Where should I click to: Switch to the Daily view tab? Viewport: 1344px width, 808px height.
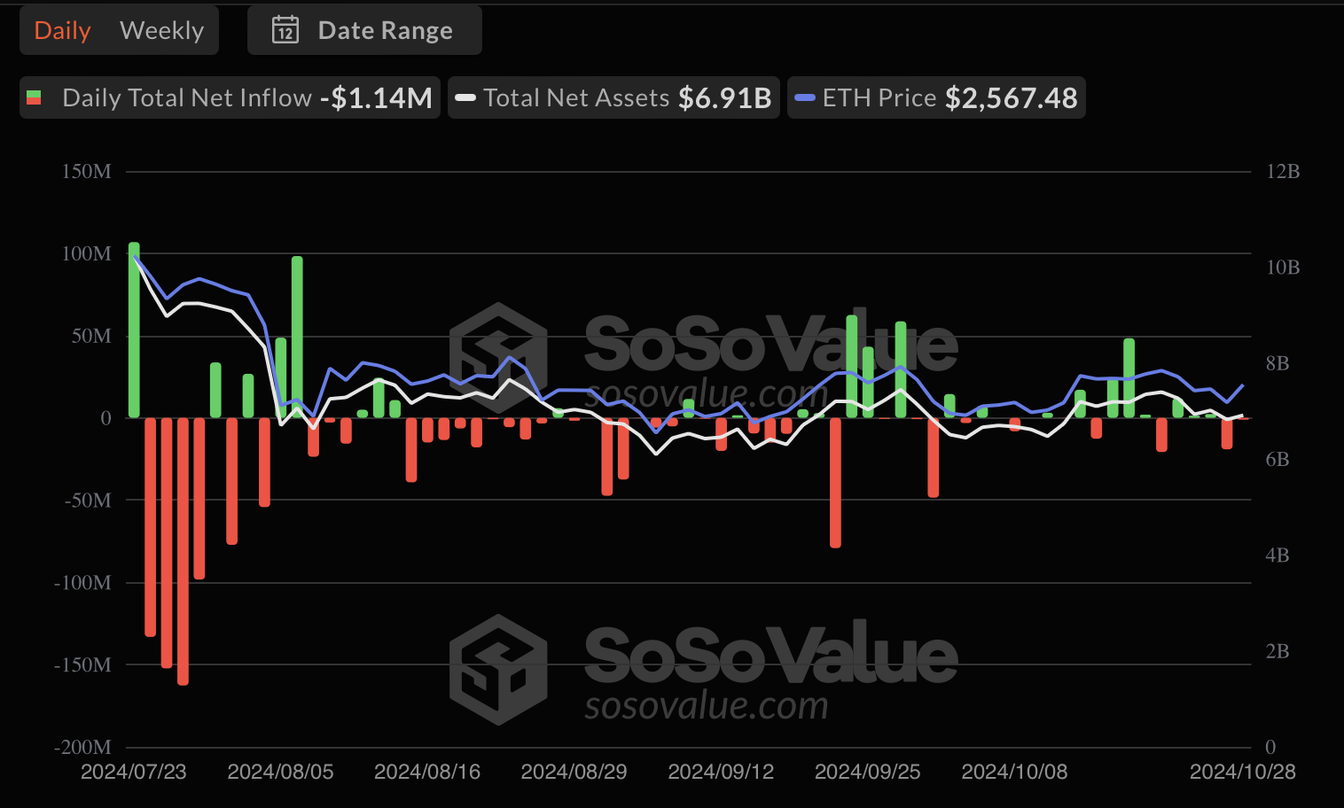[x=62, y=31]
